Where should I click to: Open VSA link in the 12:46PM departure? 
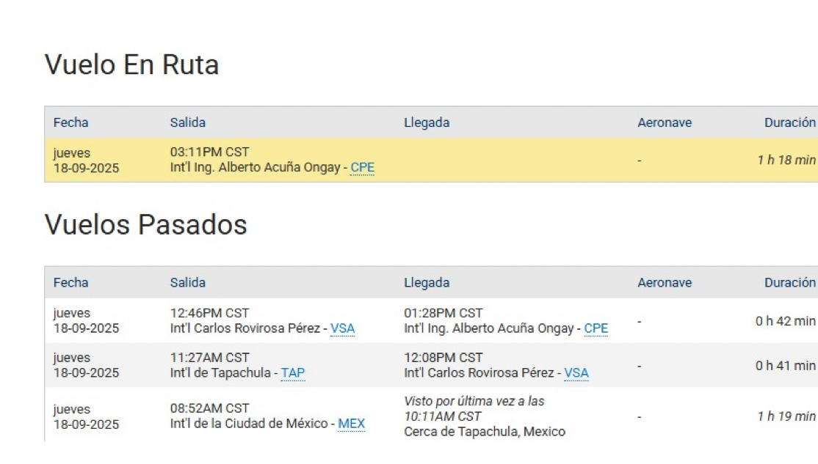click(342, 328)
